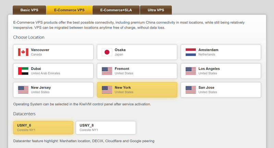Click the US flag beside San Jose
274x148 pixels.
coord(191,90)
